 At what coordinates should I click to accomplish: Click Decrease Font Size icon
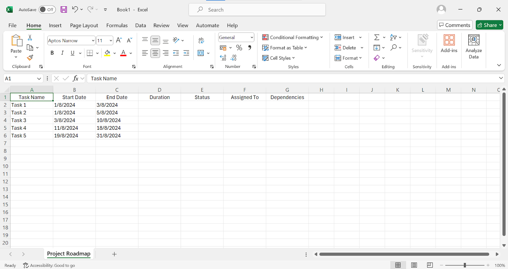(x=129, y=40)
